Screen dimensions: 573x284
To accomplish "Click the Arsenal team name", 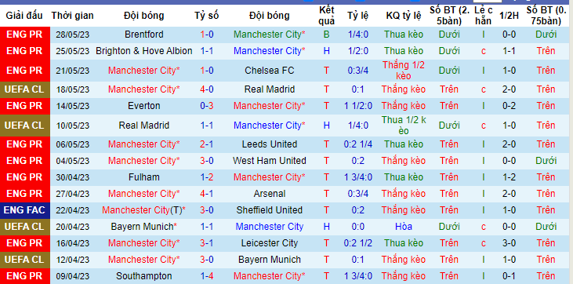I will pos(270,194).
